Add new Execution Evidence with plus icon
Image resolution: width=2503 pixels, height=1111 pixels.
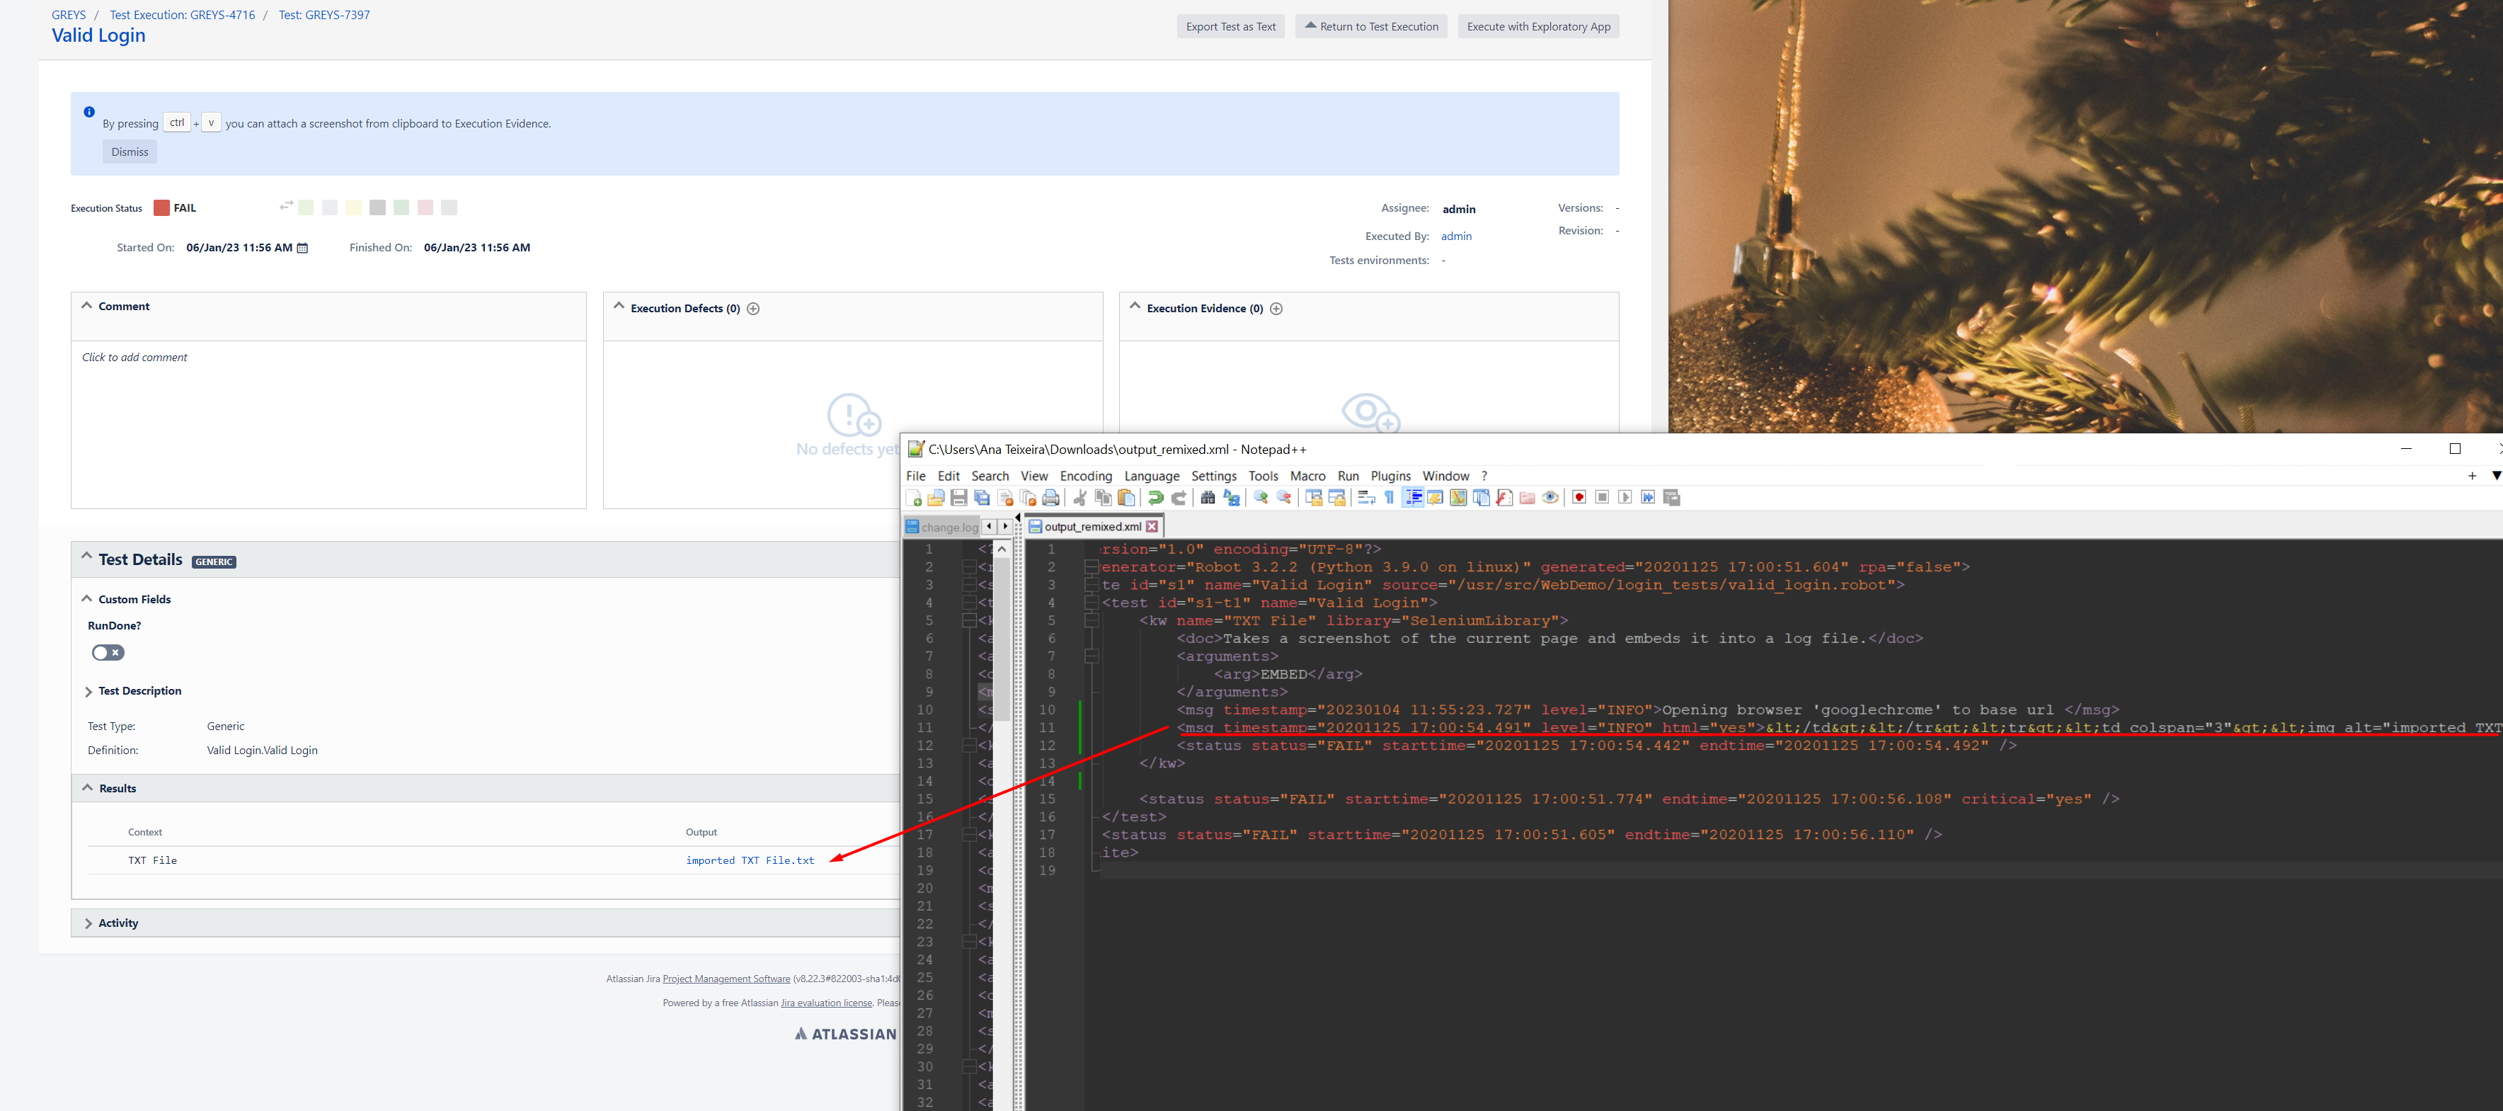(1276, 308)
